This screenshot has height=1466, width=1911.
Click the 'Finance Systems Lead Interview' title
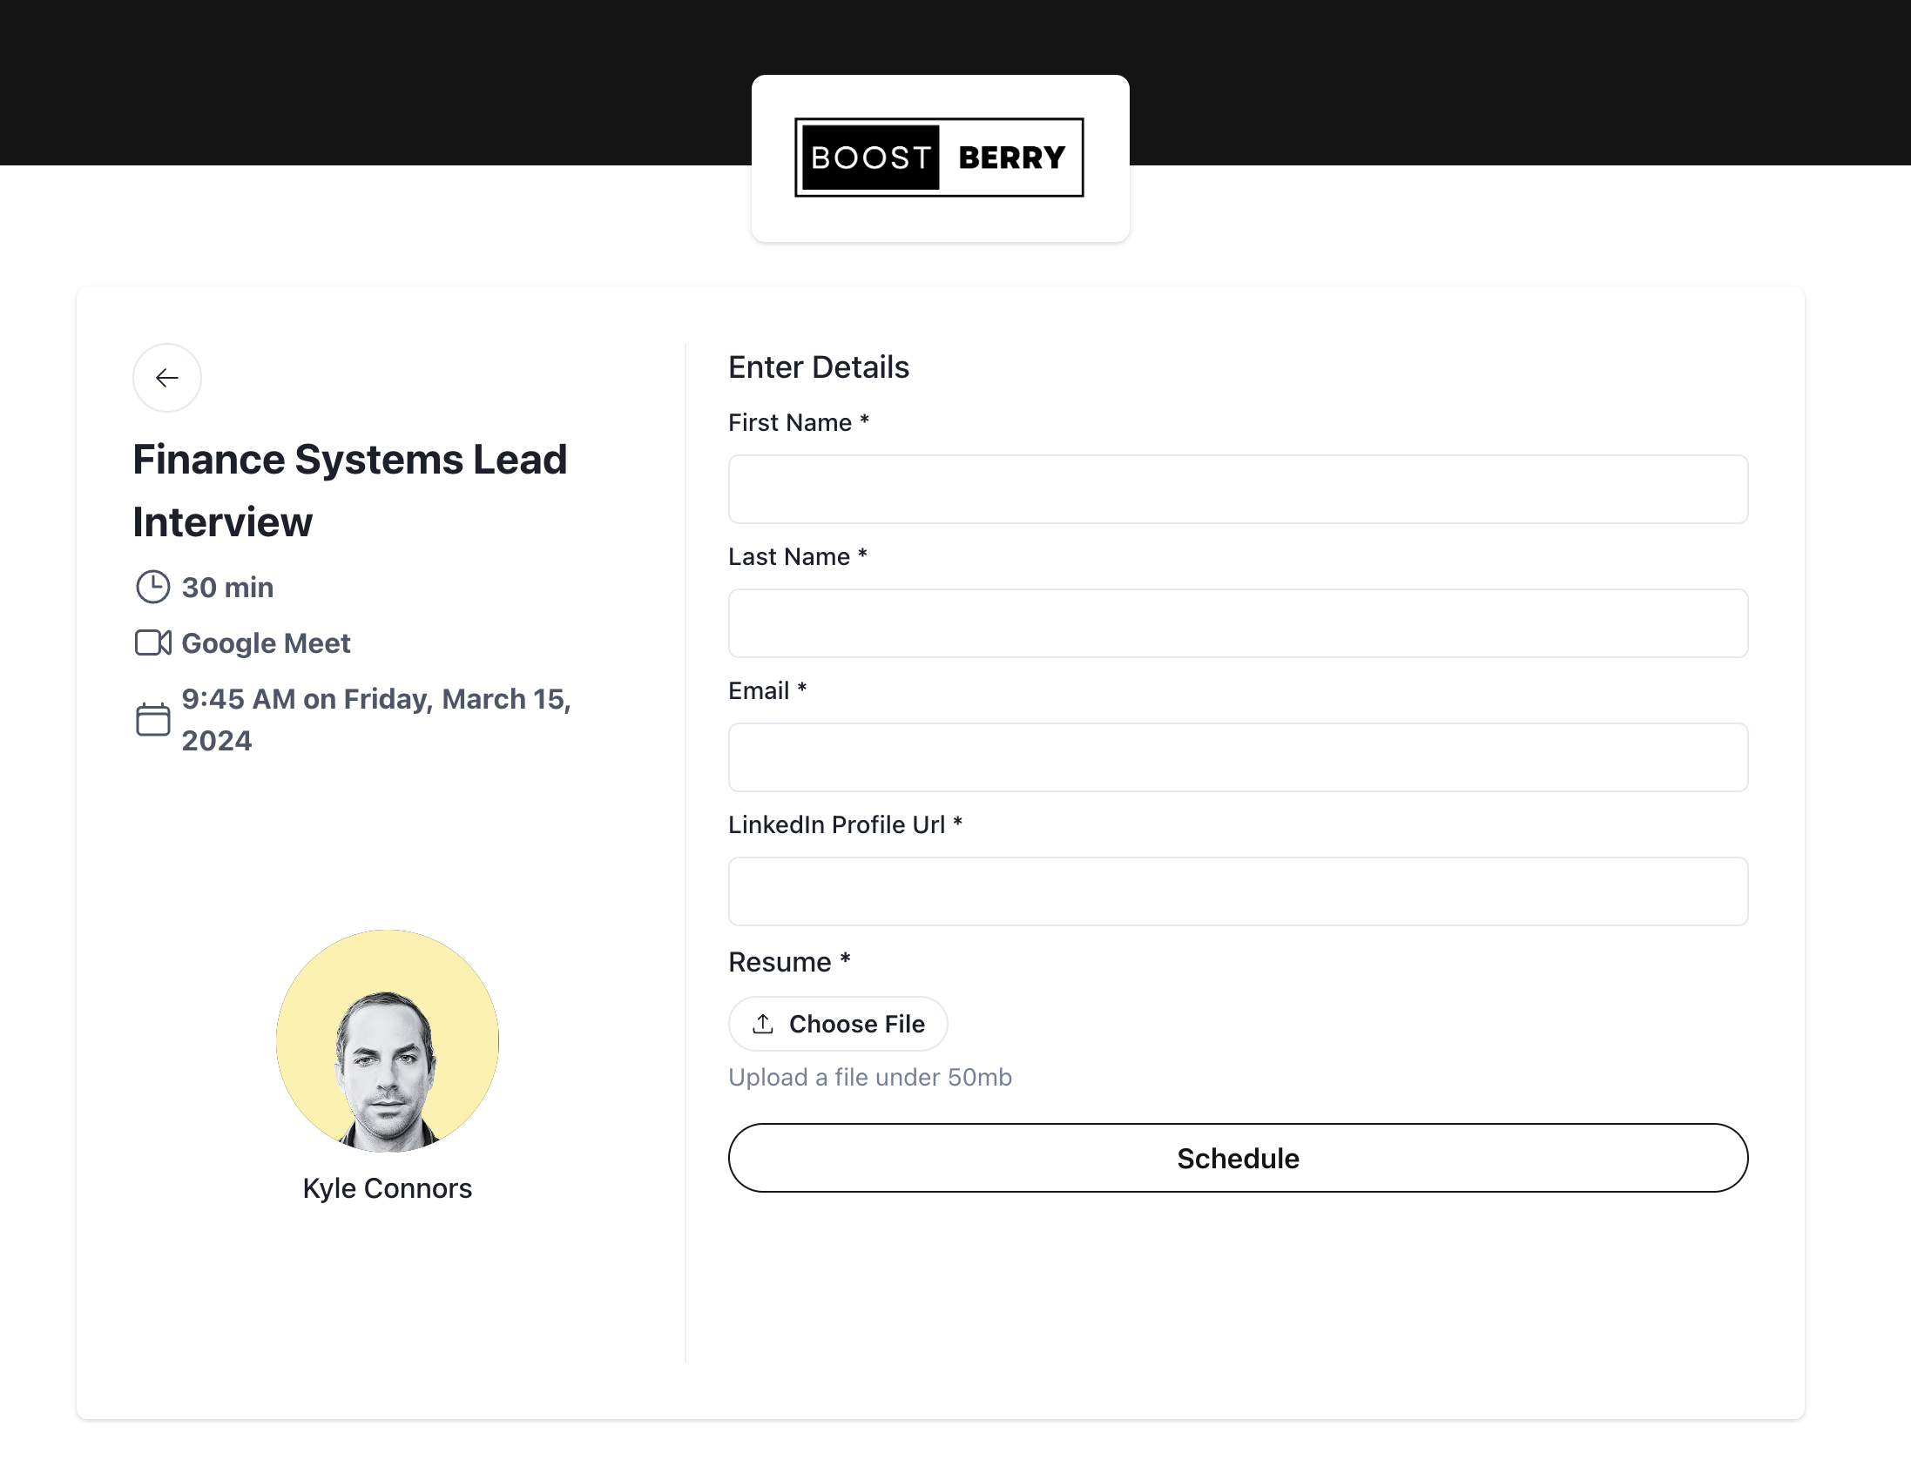click(x=350, y=490)
